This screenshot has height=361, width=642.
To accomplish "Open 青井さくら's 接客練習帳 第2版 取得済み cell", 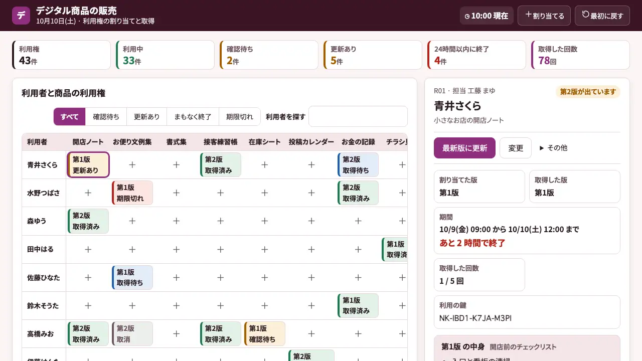I will pos(221,165).
